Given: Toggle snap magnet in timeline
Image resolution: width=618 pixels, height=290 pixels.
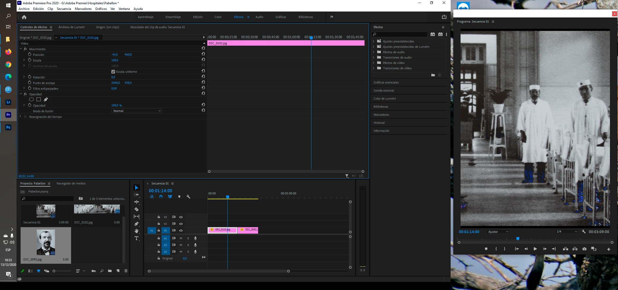Looking at the screenshot, I should click(161, 197).
